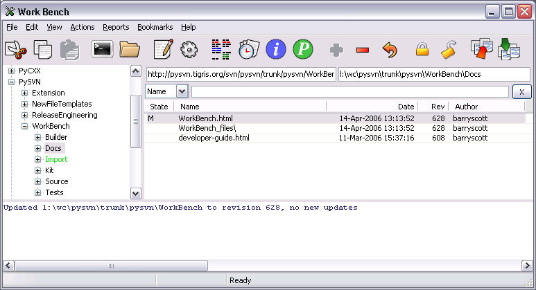Sort the file list by Date column
536x290 pixels.
[372, 107]
